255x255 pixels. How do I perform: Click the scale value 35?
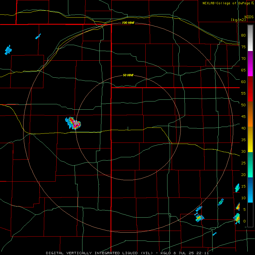click(243, 140)
